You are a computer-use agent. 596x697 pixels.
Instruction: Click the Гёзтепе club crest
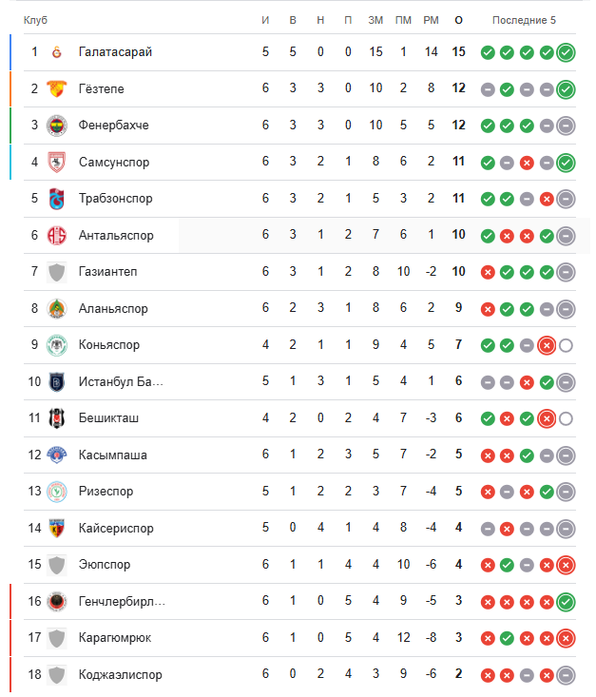(56, 89)
